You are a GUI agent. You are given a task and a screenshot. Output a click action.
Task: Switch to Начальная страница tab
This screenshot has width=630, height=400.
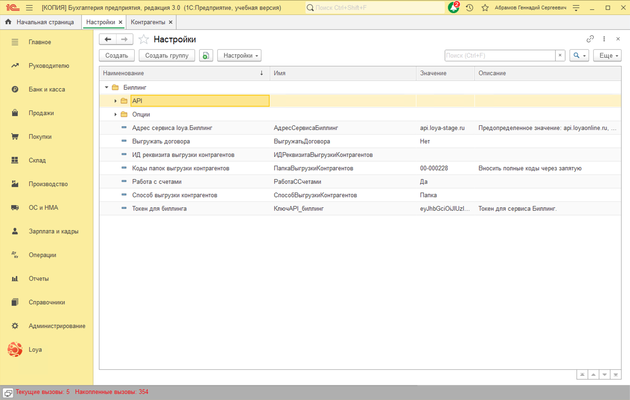[40, 22]
